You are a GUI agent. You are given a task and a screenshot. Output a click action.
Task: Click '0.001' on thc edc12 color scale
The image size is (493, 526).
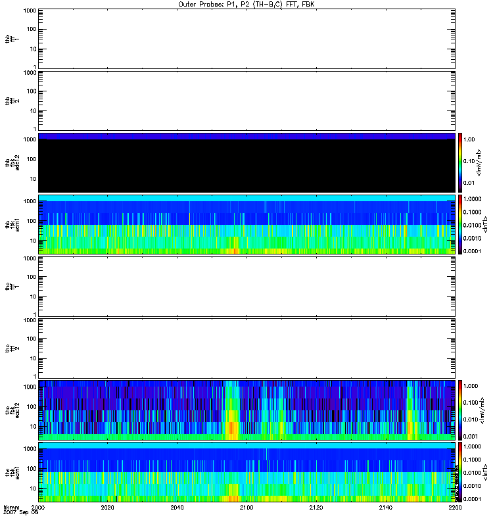pyautogui.click(x=471, y=437)
